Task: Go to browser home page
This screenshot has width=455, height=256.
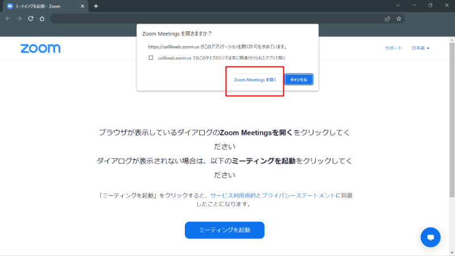Action: point(42,18)
